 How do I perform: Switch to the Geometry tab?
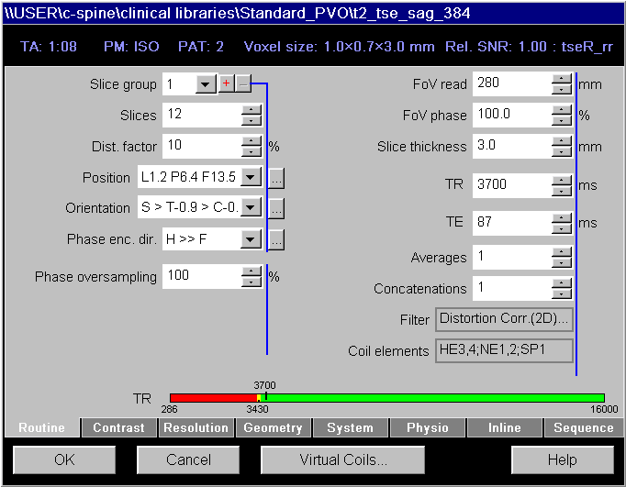click(x=274, y=427)
